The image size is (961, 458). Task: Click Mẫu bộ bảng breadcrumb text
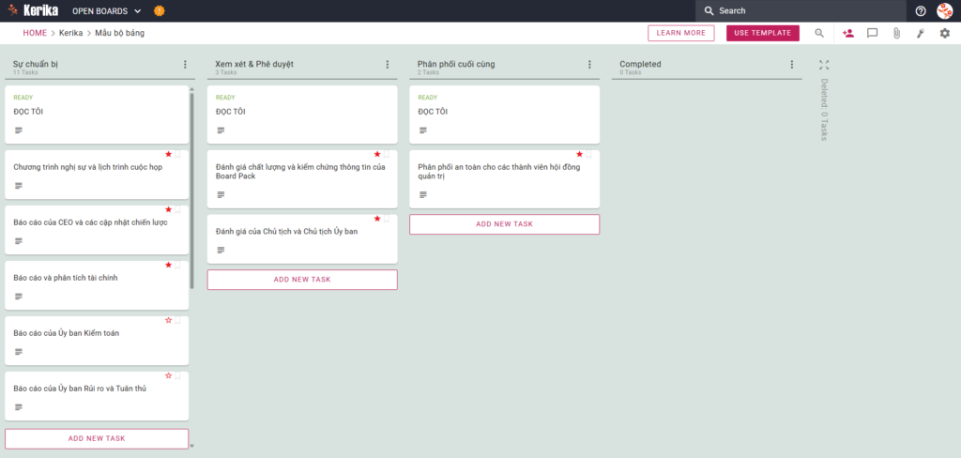pos(120,33)
